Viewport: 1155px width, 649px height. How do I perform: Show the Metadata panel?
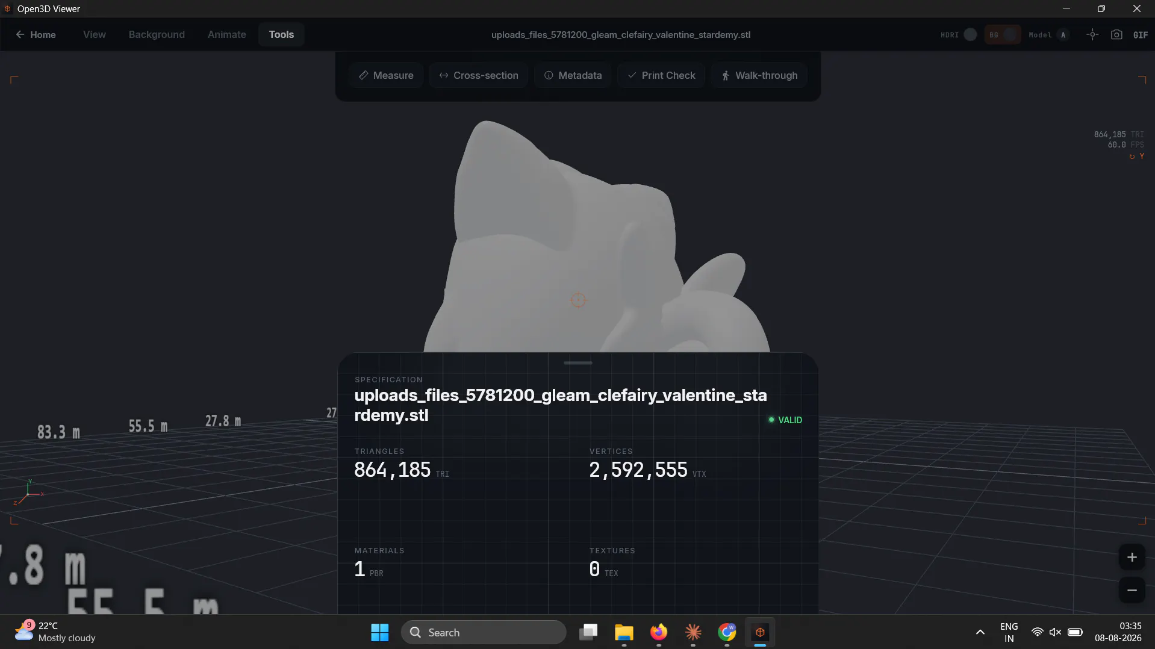[573, 75]
